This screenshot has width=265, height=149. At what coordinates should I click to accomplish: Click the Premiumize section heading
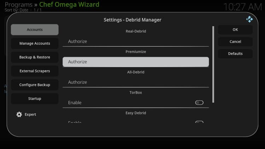click(x=136, y=52)
